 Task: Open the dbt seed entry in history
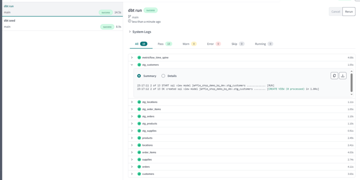(62, 24)
